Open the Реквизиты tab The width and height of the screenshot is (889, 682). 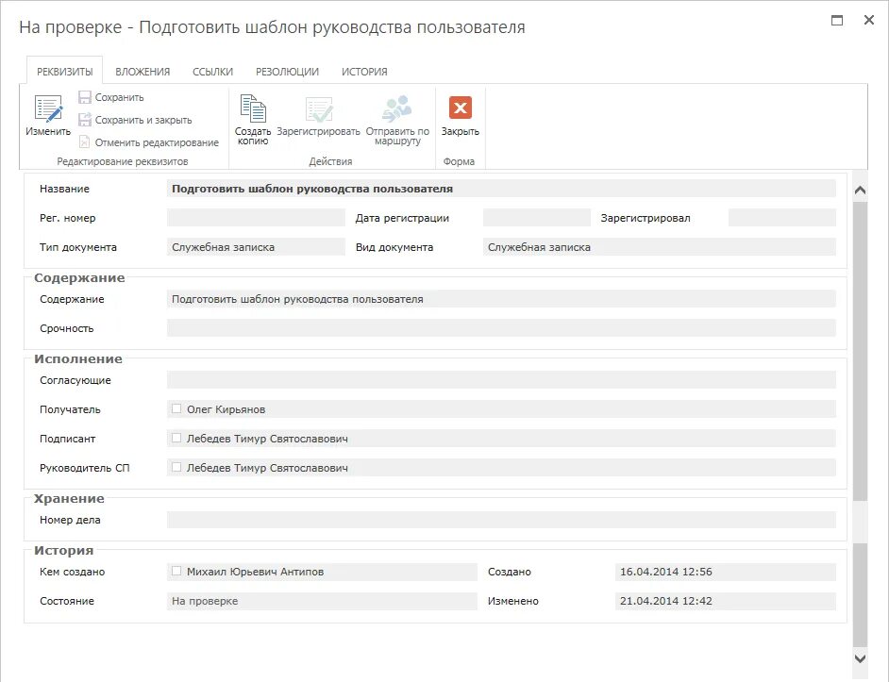pyautogui.click(x=64, y=72)
